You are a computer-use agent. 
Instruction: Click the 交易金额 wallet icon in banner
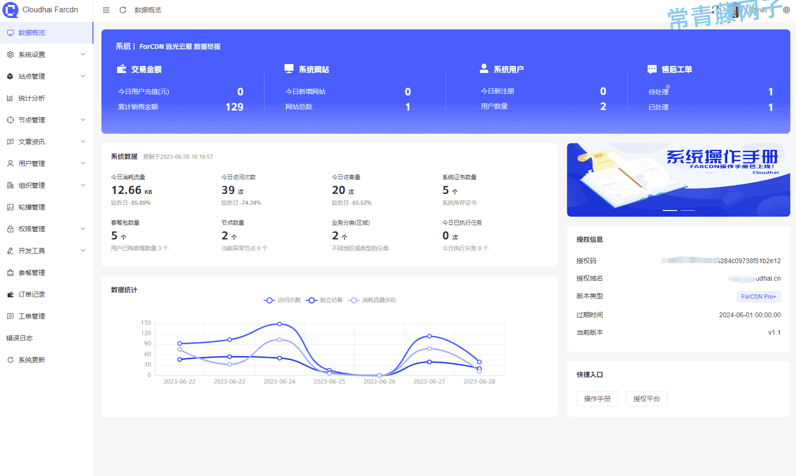[122, 69]
